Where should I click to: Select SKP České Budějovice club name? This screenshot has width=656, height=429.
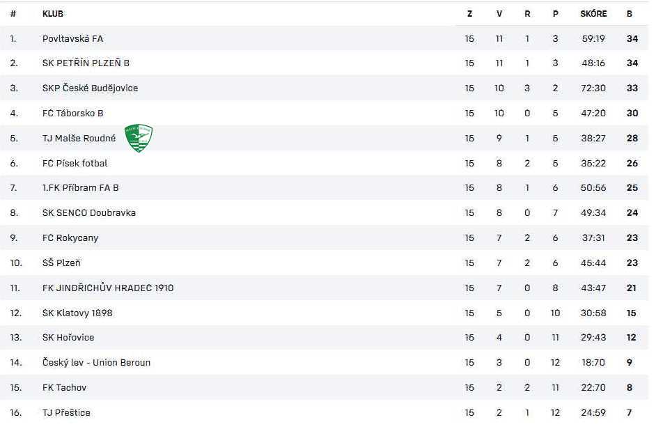coord(90,88)
